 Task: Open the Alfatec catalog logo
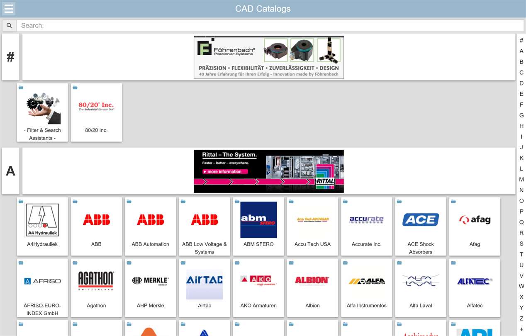click(x=475, y=281)
